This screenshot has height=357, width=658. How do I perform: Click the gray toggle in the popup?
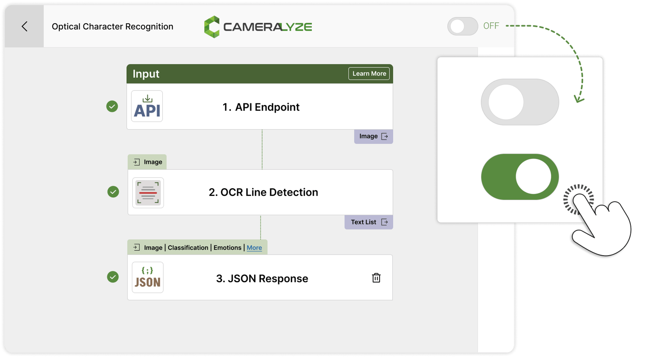click(520, 102)
